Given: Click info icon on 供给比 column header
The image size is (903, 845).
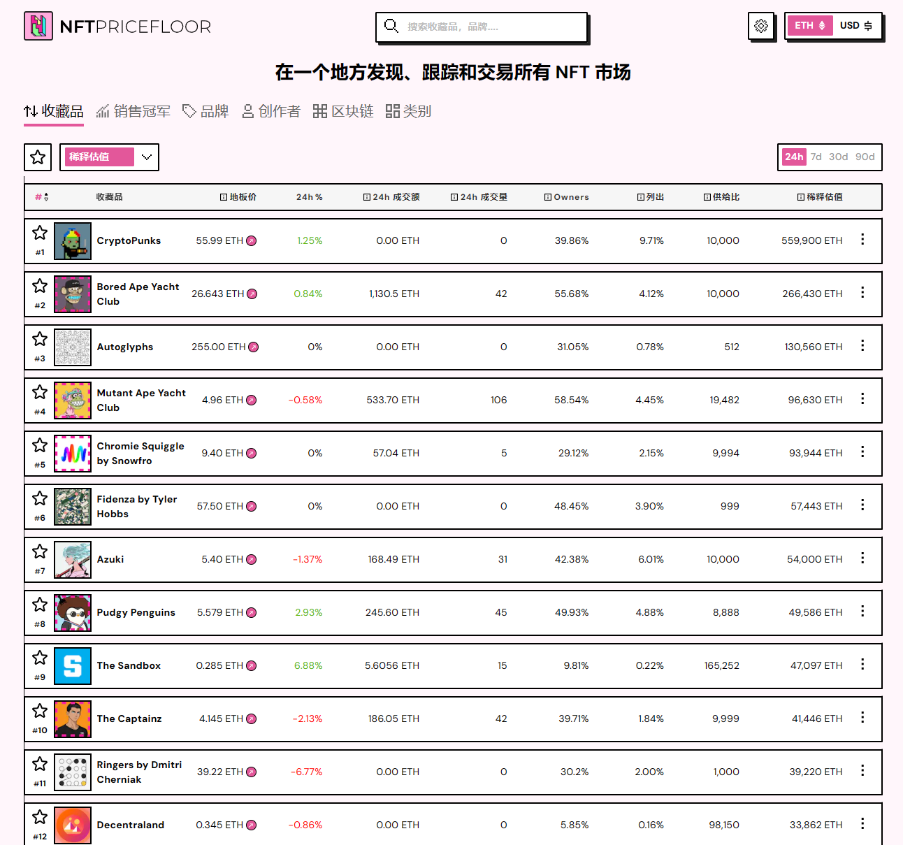Looking at the screenshot, I should [x=707, y=197].
